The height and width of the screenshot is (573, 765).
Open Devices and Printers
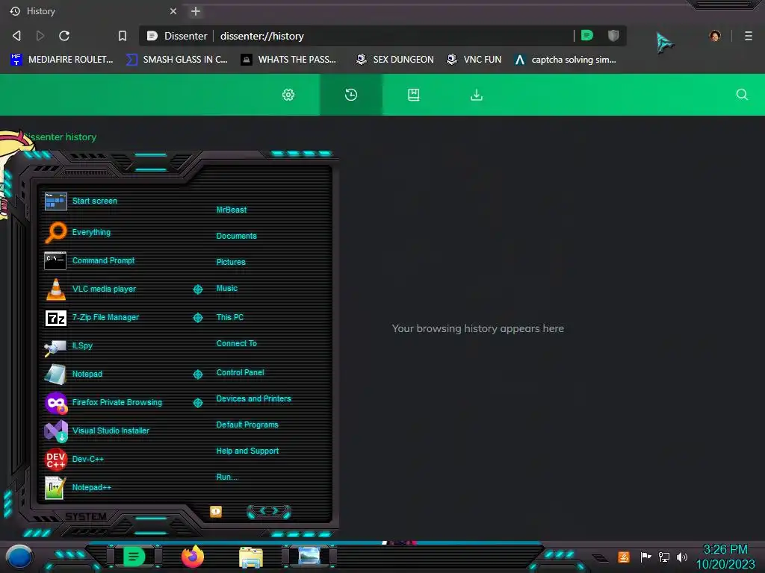click(x=254, y=398)
